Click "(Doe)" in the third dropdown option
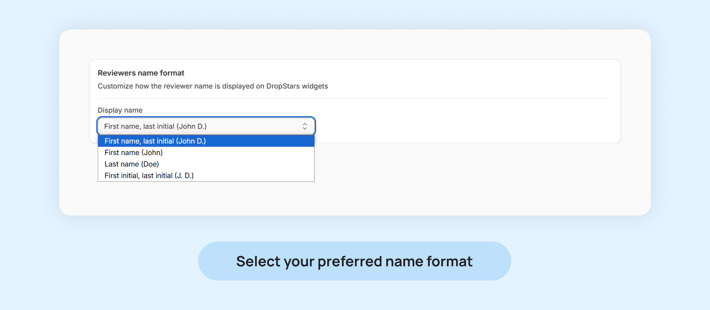This screenshot has height=310, width=710. [x=150, y=164]
